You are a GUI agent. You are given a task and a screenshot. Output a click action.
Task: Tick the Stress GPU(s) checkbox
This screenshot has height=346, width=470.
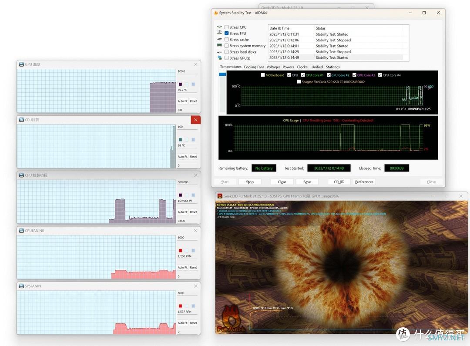tap(227, 58)
